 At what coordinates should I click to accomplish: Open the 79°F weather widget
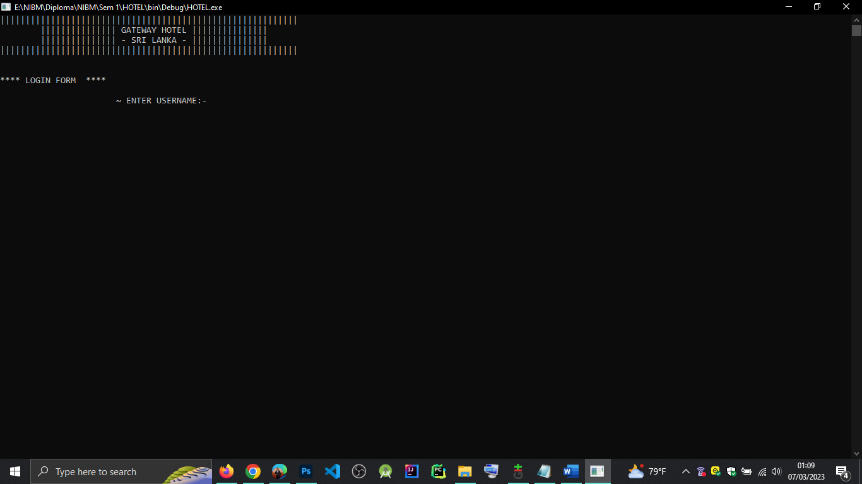pos(647,471)
